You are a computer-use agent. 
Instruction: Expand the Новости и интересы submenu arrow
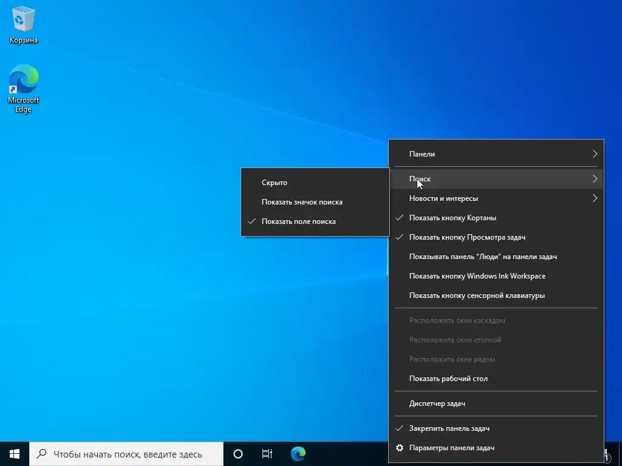(x=595, y=198)
